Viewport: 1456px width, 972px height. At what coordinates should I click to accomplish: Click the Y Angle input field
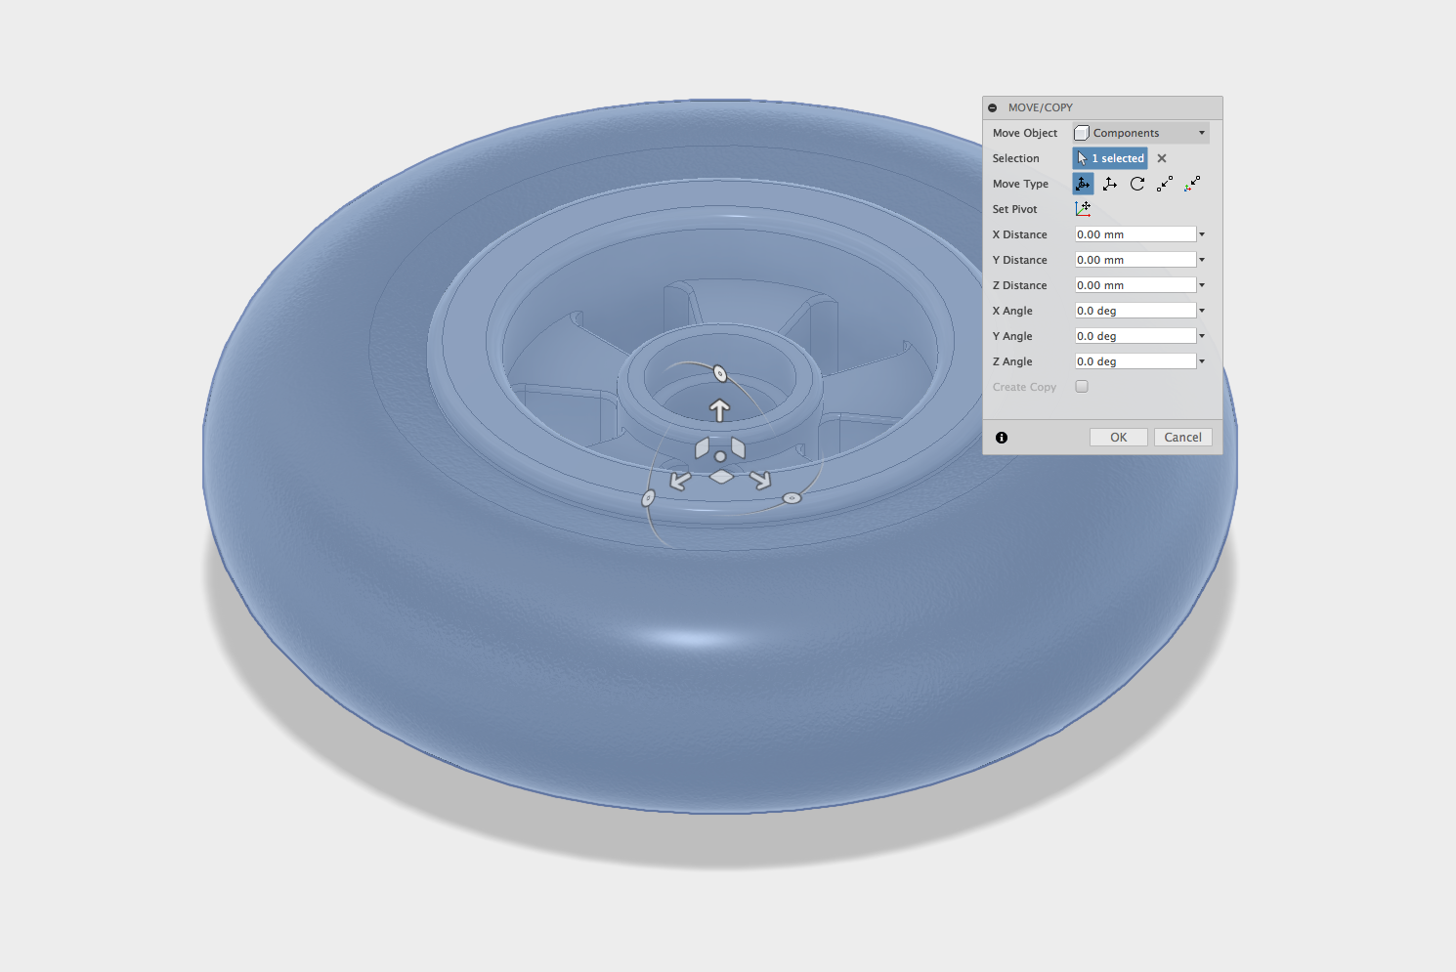coord(1135,336)
